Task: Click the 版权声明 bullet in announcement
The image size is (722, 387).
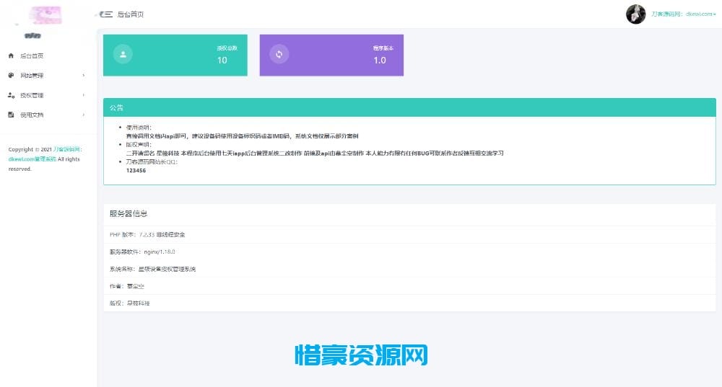Action: pyautogui.click(x=139, y=145)
